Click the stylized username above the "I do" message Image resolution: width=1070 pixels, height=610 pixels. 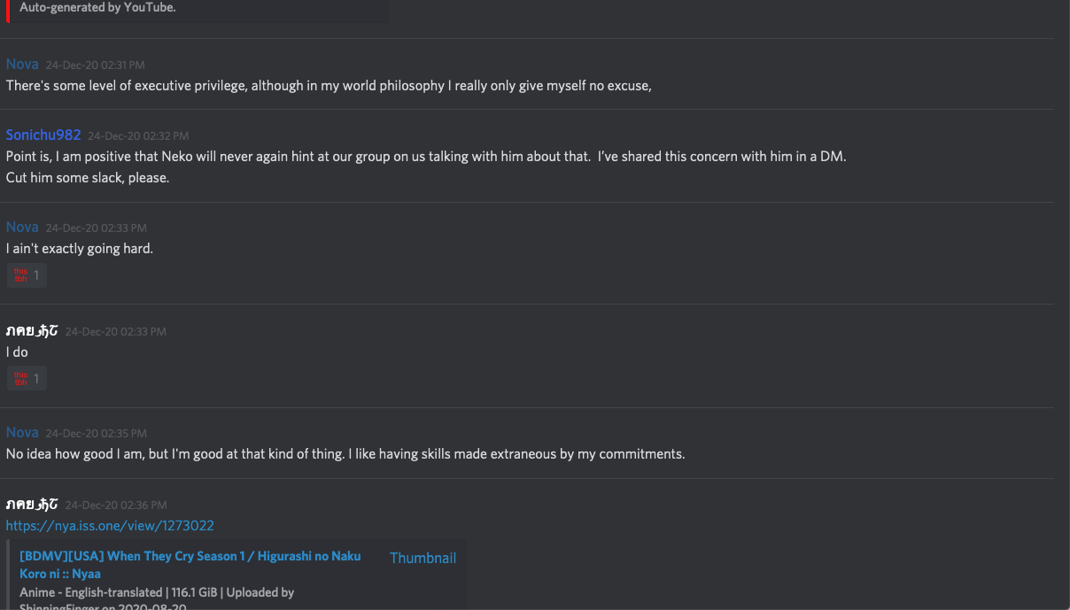32,330
